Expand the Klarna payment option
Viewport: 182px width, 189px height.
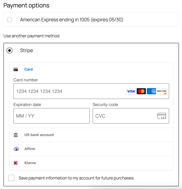tap(91, 163)
